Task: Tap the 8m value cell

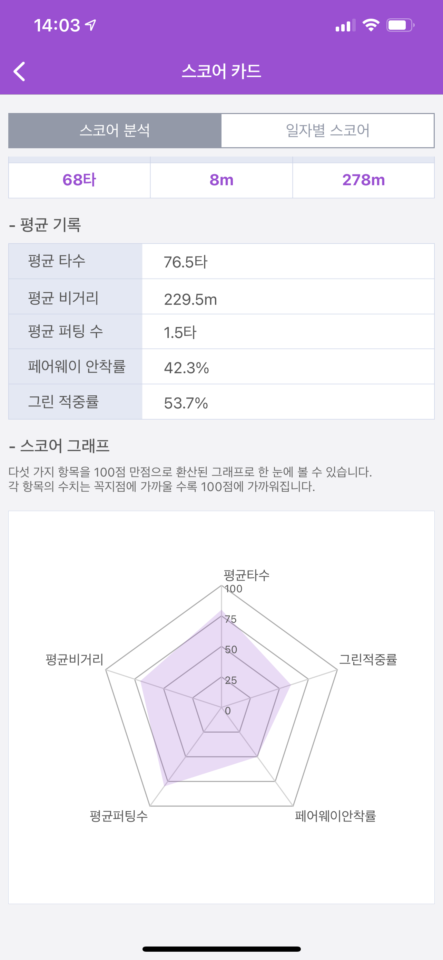Action: pos(221,180)
